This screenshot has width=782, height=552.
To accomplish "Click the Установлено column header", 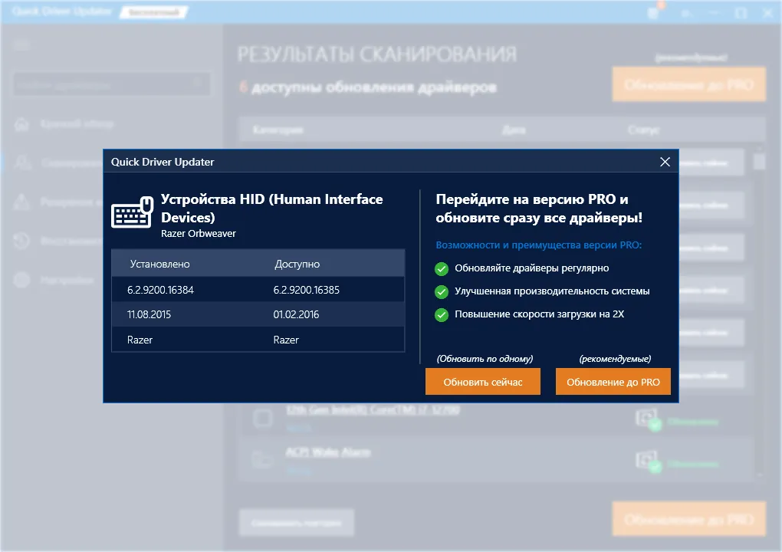I will click(x=159, y=264).
